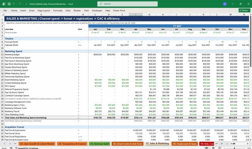Open the Help ribbon tab

108,10
